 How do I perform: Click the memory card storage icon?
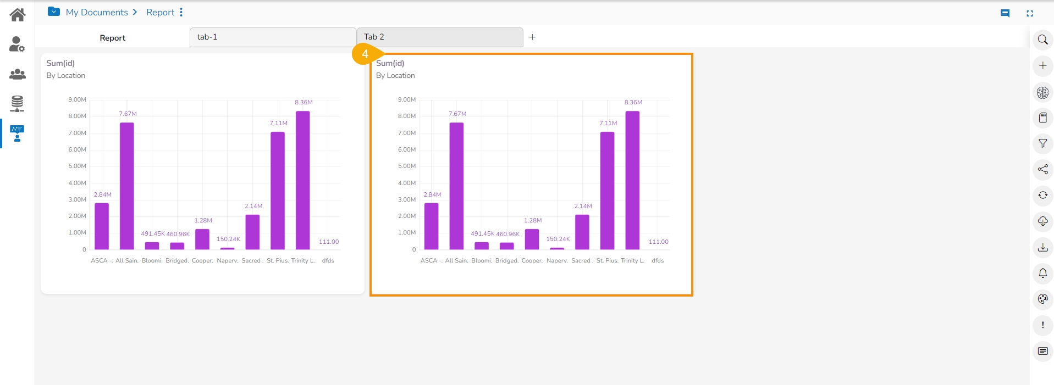click(1042, 118)
